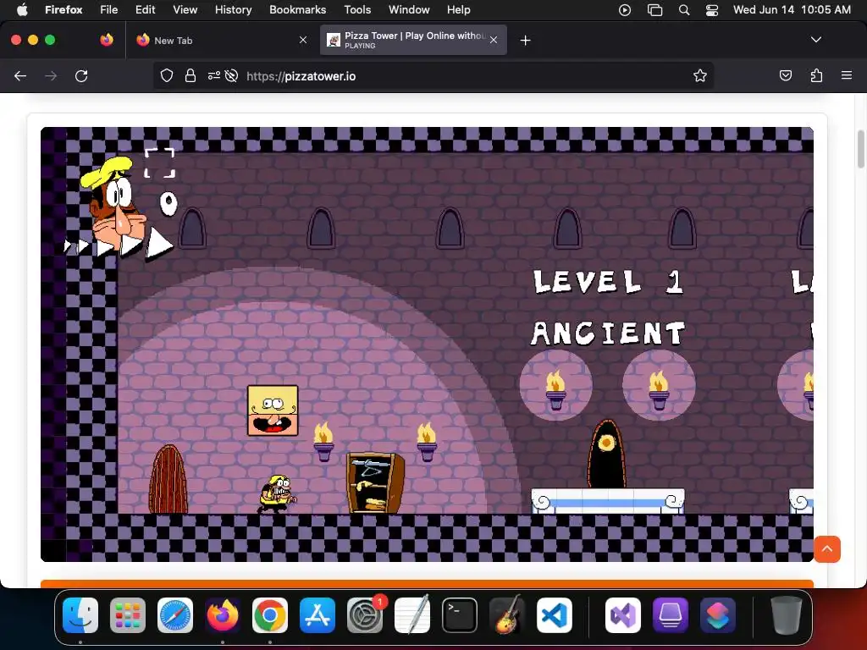Close the New Tab tab
This screenshot has height=650, width=867.
point(303,40)
